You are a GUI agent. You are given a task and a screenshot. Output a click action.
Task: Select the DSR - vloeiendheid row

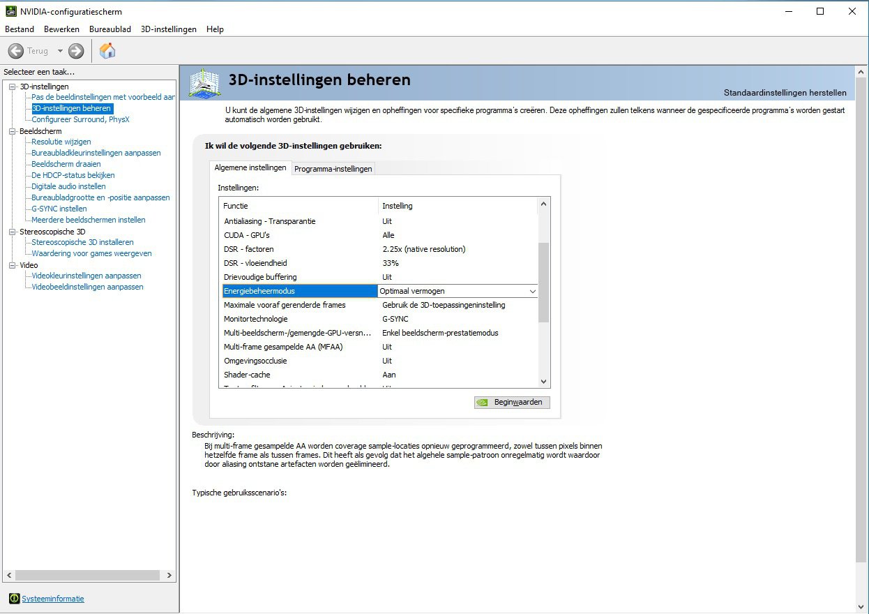[379, 263]
